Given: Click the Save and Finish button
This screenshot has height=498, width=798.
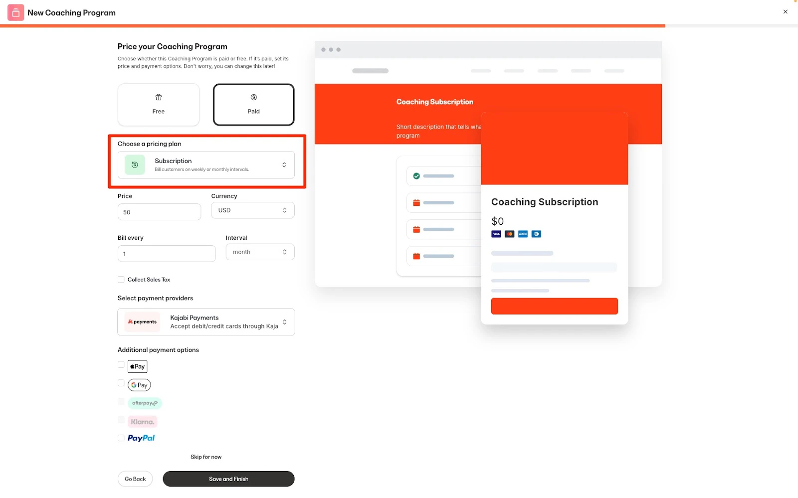Looking at the screenshot, I should pos(228,479).
